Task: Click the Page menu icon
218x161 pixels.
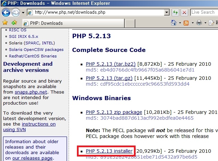Action: pyautogui.click(x=211, y=23)
